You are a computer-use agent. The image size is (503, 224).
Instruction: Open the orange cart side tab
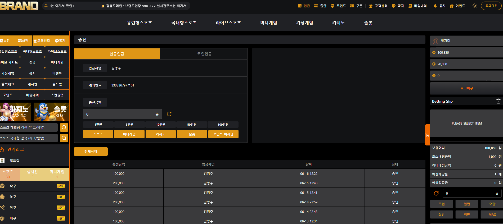[427, 135]
